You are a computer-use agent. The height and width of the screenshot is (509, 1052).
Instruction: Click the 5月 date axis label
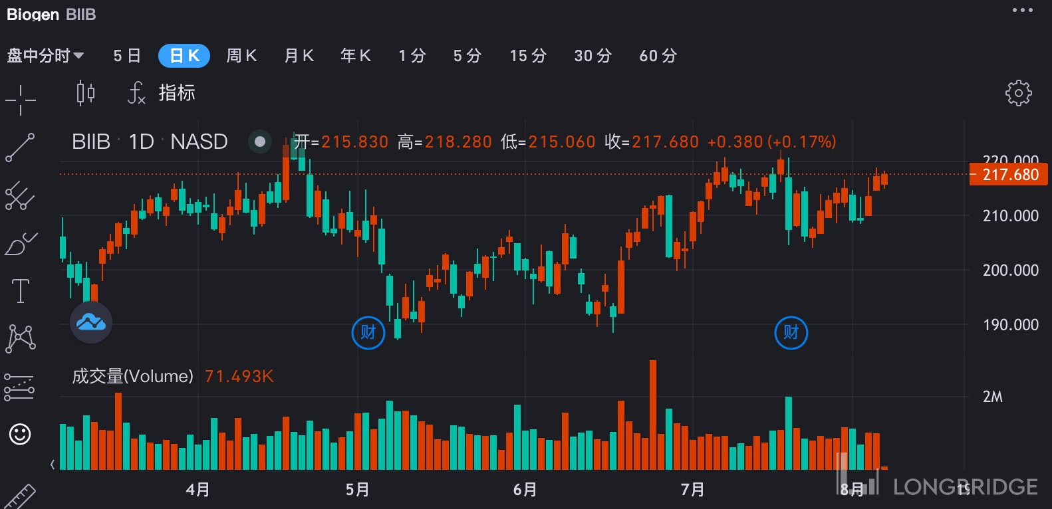click(x=357, y=490)
